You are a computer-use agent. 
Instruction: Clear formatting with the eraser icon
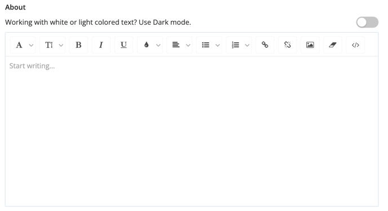tap(333, 45)
